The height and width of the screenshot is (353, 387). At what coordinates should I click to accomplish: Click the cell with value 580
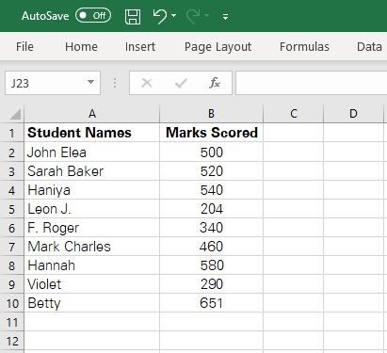[x=211, y=265]
